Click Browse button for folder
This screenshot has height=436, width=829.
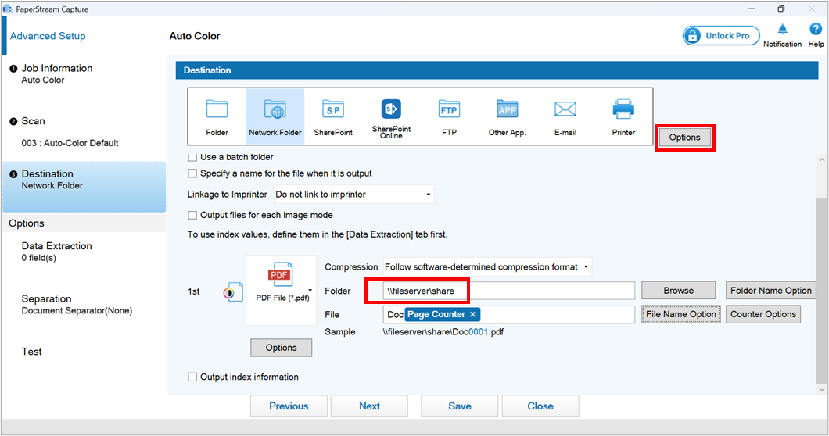coord(678,290)
